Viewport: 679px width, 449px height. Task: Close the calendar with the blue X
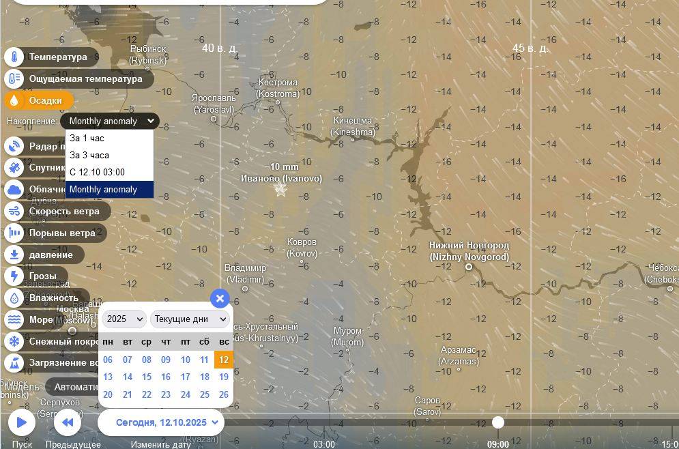219,298
